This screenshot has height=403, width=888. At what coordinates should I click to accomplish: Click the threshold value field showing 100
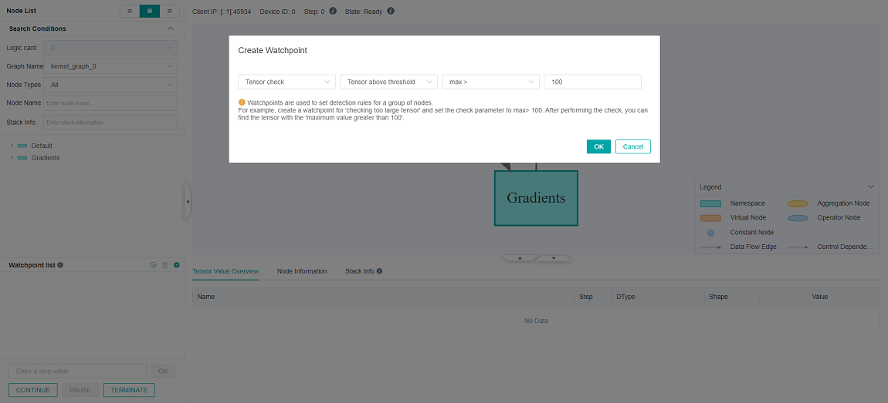(592, 82)
